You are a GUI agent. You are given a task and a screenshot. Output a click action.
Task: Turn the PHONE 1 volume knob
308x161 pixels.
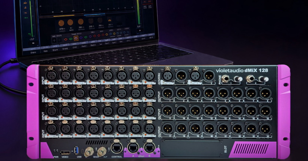coord(238,79)
